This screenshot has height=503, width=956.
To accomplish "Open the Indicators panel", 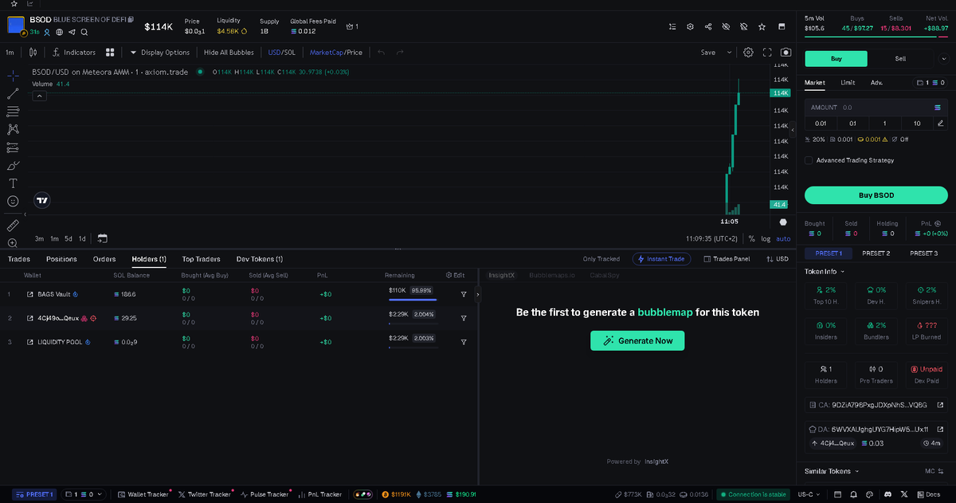I will click(74, 53).
